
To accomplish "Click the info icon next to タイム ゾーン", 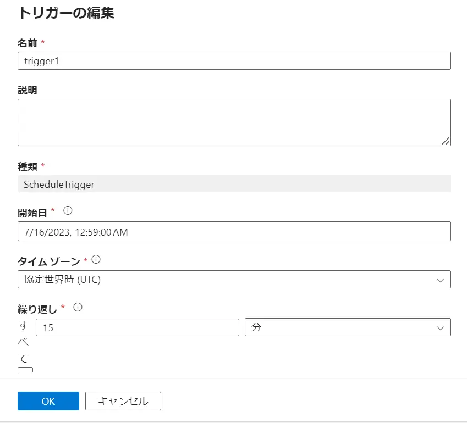I will point(96,259).
